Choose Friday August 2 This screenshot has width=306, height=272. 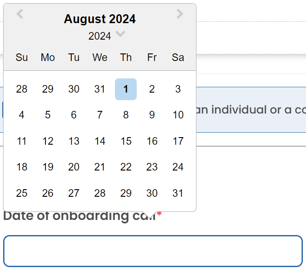pyautogui.click(x=152, y=89)
